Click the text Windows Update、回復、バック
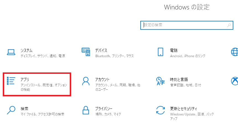 click(192, 114)
